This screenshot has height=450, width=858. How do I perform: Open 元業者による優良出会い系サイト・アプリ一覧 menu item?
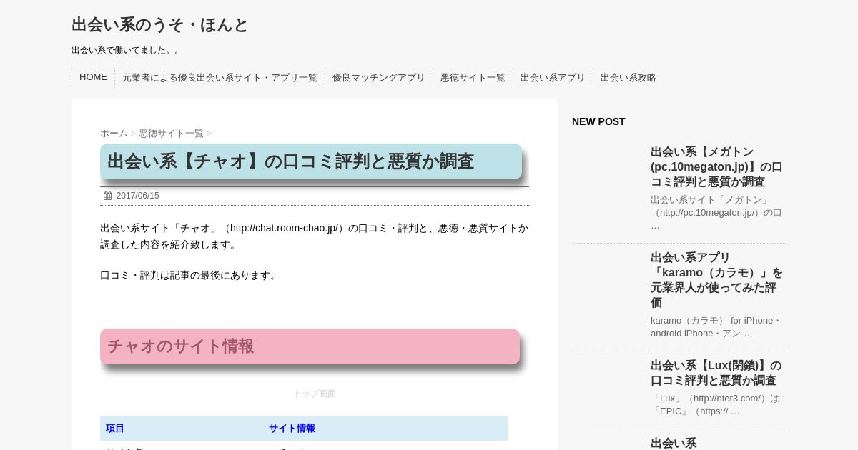pyautogui.click(x=220, y=78)
